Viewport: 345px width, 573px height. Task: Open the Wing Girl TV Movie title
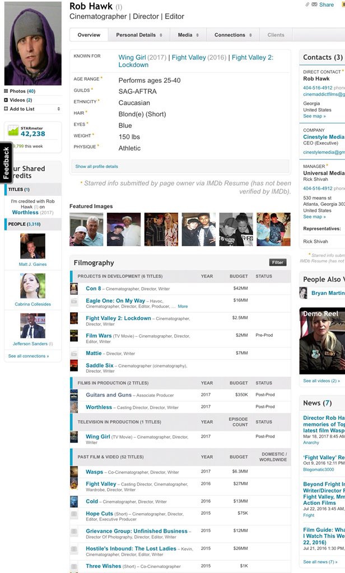pos(97,436)
